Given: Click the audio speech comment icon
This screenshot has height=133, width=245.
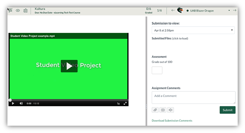Looking at the screenshot, I should pyautogui.click(x=171, y=110).
